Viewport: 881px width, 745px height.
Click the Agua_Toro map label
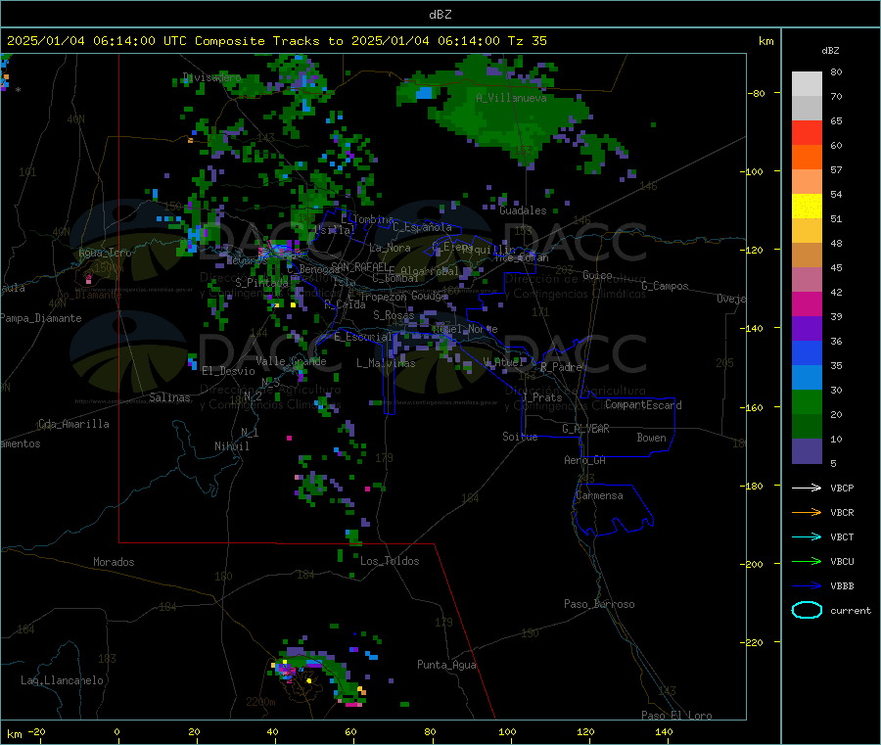pyautogui.click(x=105, y=253)
